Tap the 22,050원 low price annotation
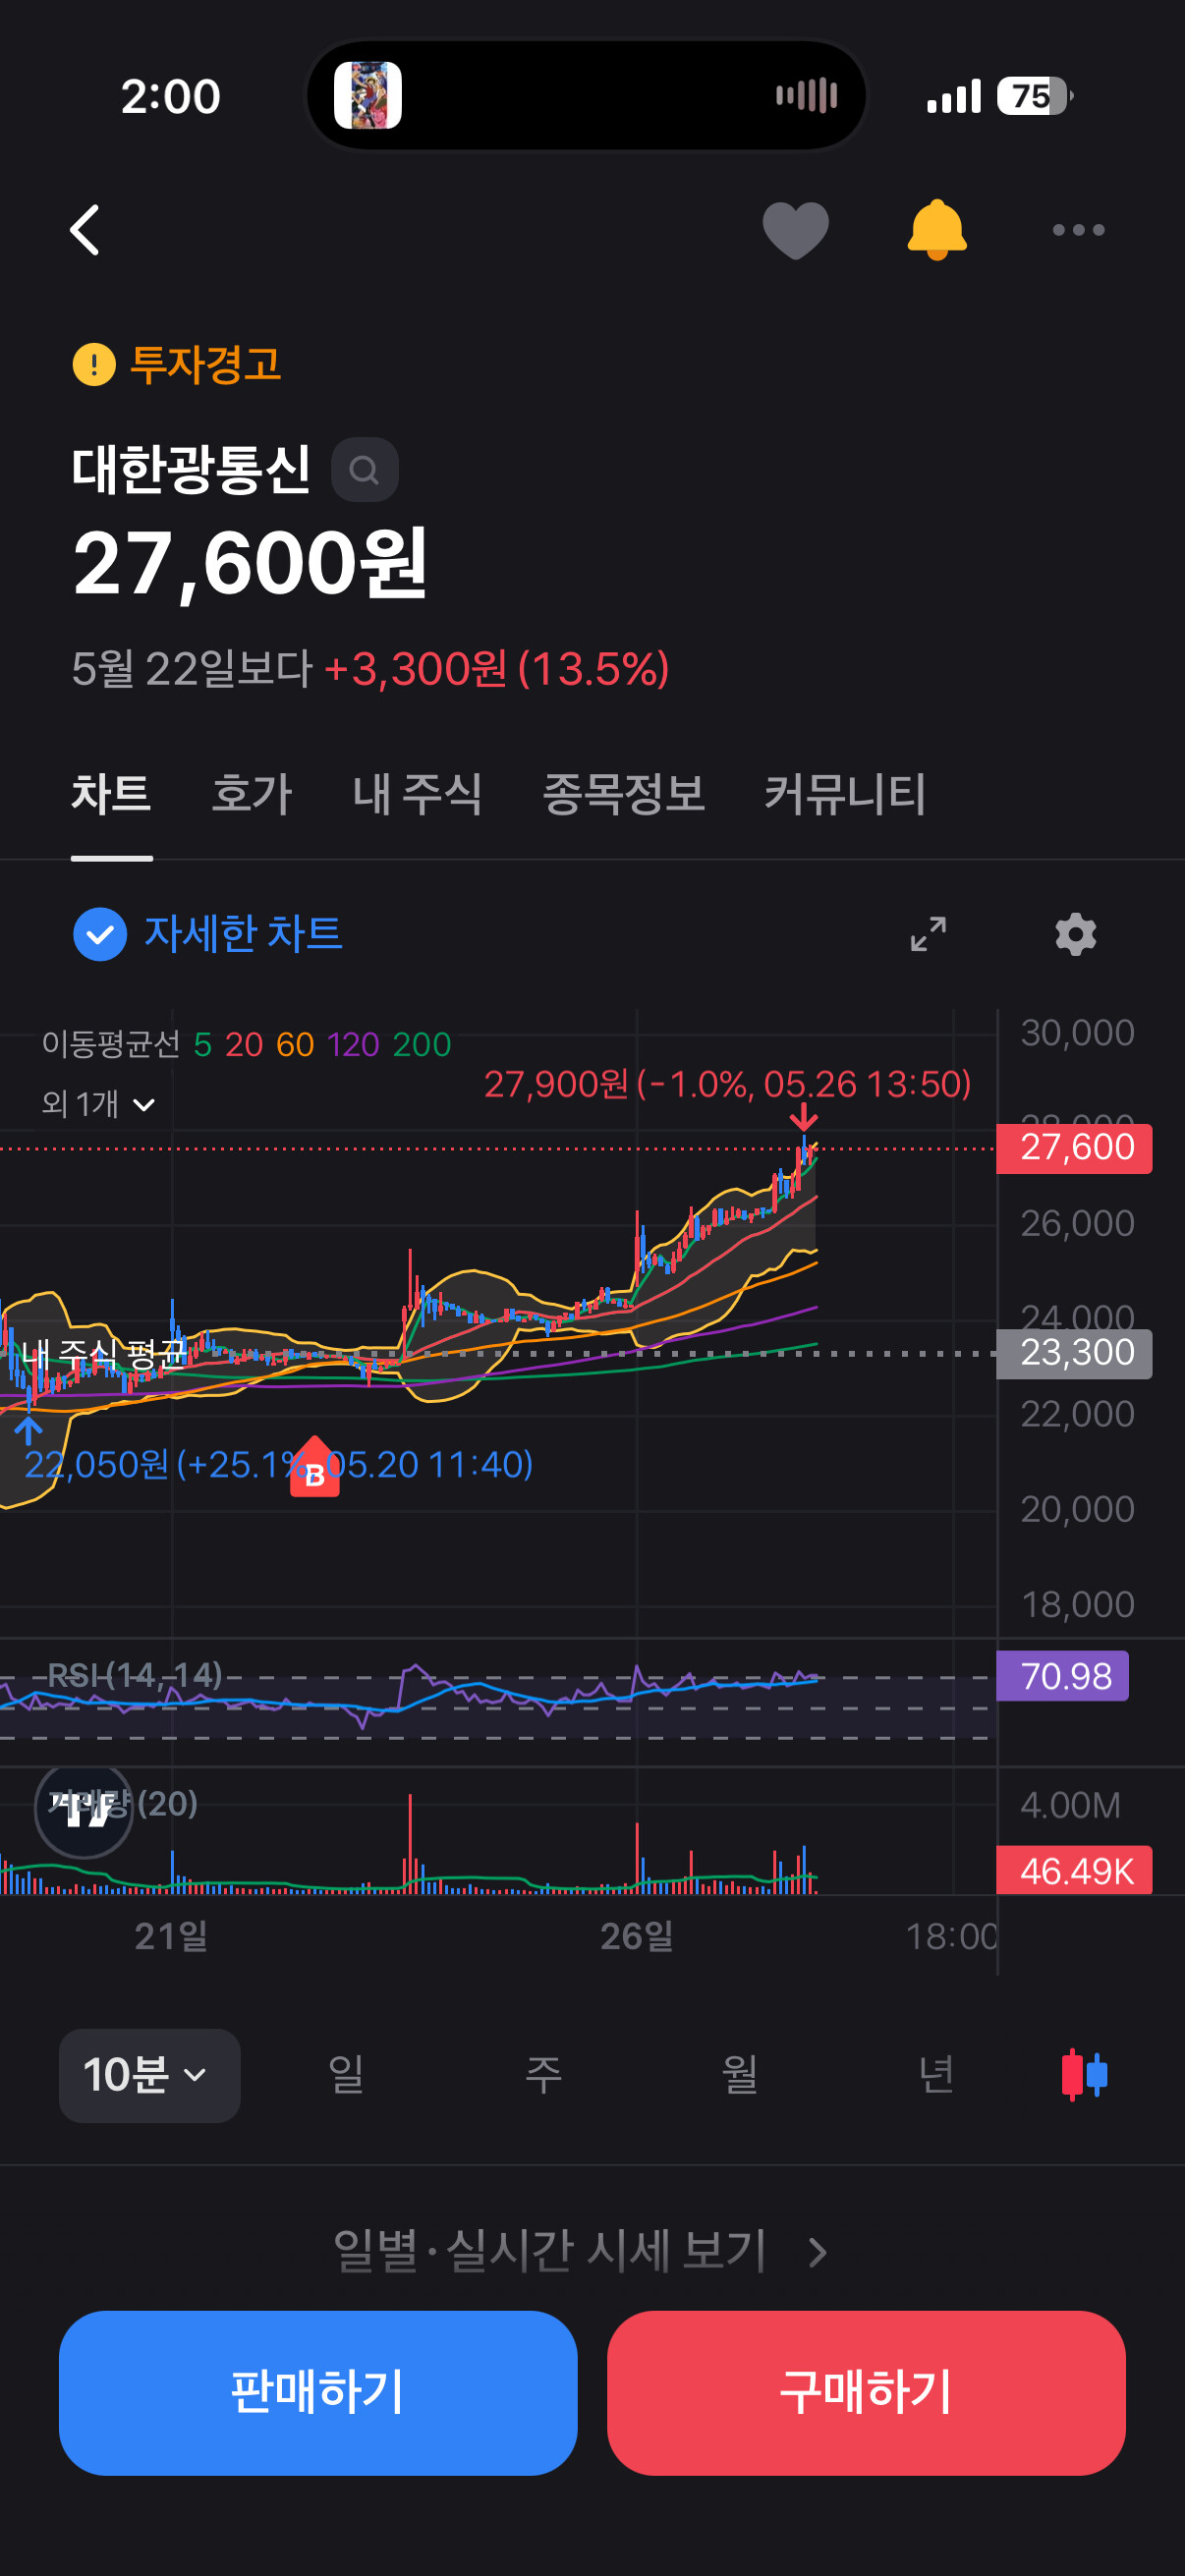The width and height of the screenshot is (1185, 2576). click(x=278, y=1465)
